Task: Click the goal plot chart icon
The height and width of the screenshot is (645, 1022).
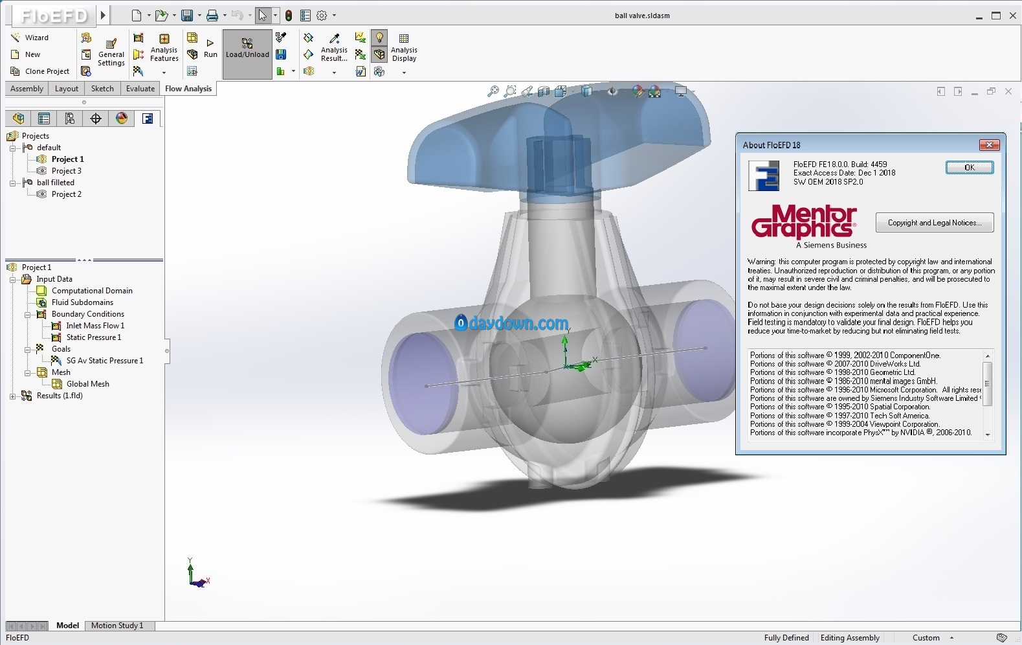Action: pyautogui.click(x=361, y=38)
